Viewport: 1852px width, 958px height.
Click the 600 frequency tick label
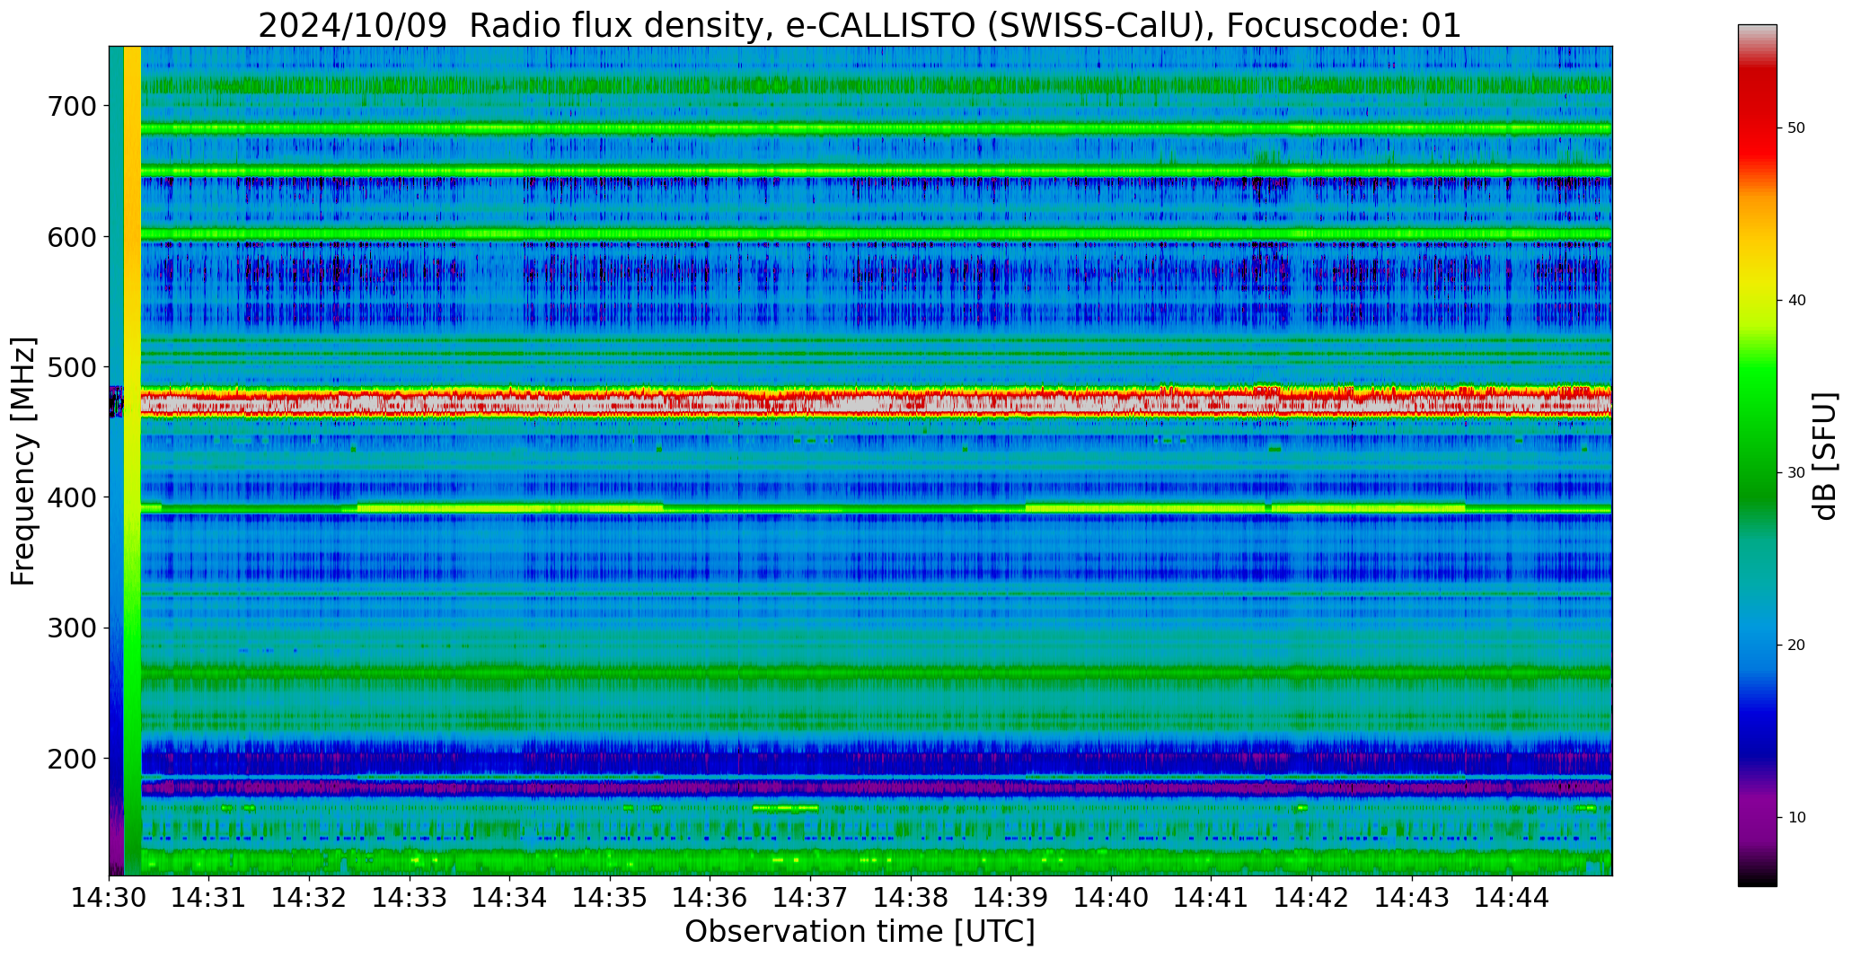pos(71,236)
